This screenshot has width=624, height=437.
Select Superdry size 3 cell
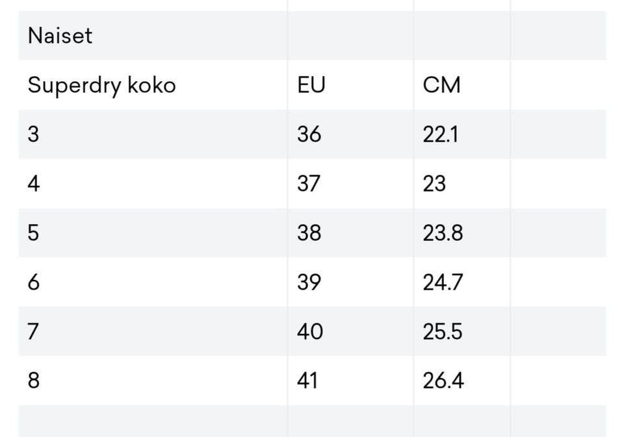[x=34, y=134]
